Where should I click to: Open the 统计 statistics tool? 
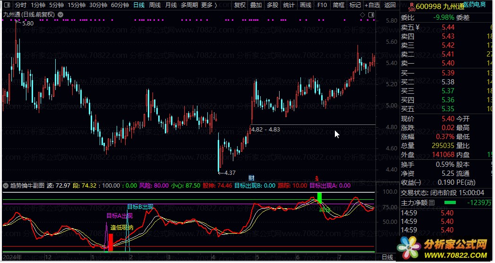[289, 5]
